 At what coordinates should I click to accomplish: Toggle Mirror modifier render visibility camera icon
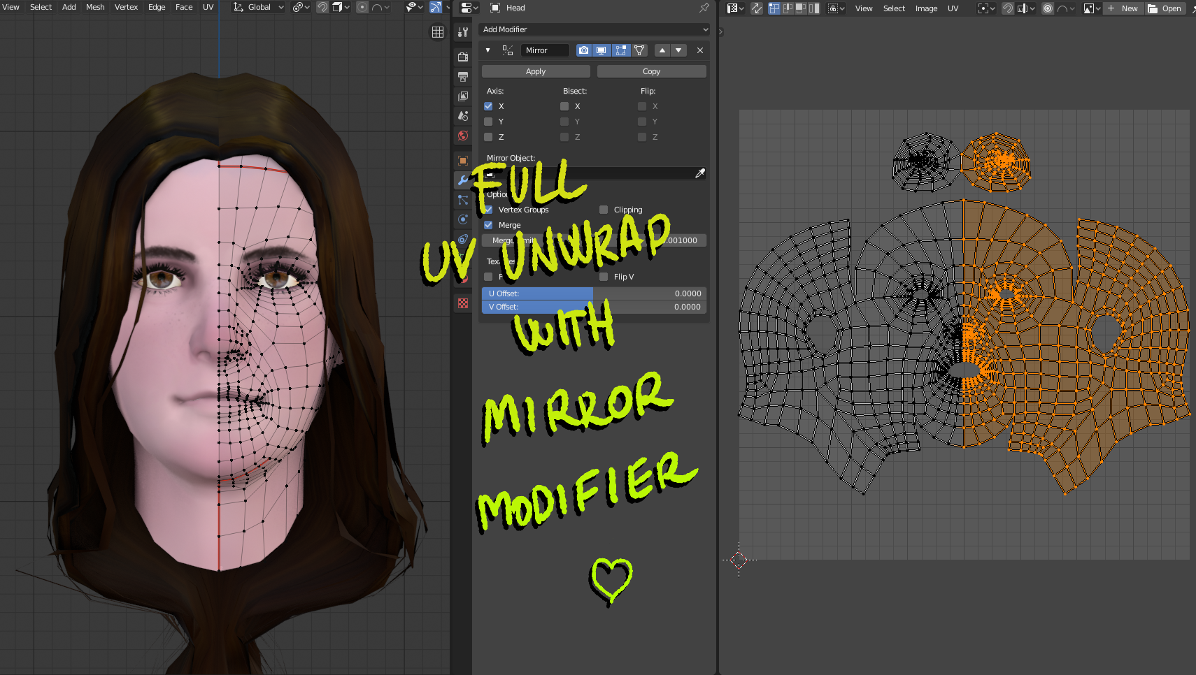coord(583,50)
